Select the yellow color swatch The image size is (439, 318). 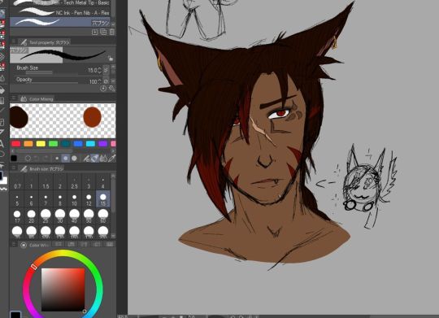pyautogui.click(x=41, y=144)
